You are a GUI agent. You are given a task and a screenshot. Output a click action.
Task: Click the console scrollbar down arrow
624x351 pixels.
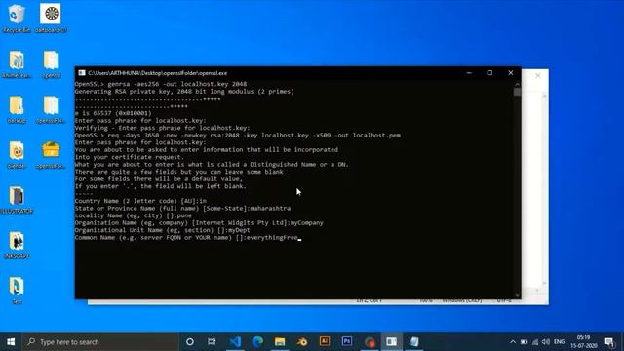click(517, 295)
